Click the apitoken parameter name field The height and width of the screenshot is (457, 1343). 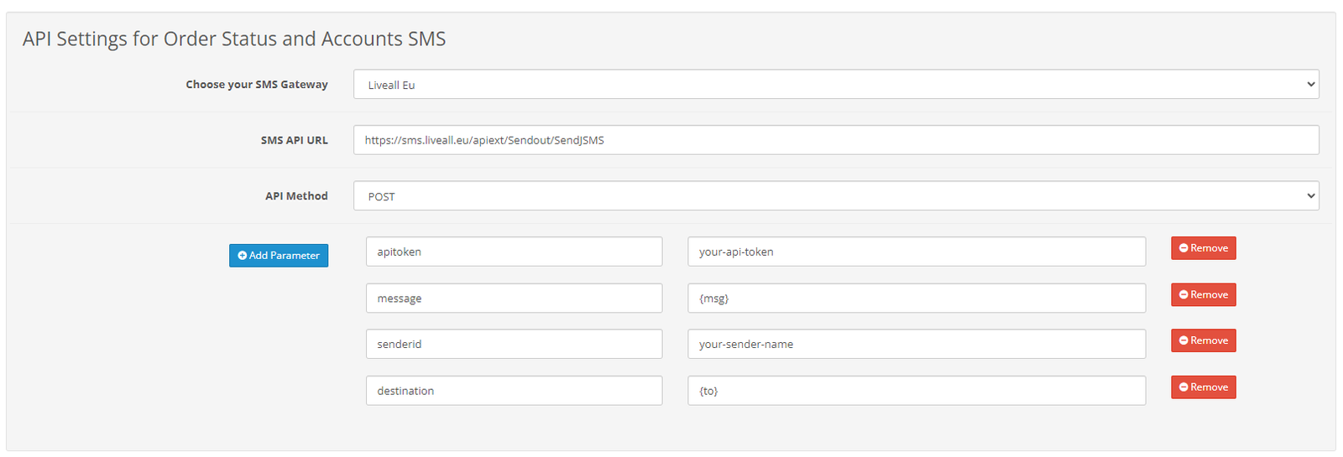pos(514,252)
